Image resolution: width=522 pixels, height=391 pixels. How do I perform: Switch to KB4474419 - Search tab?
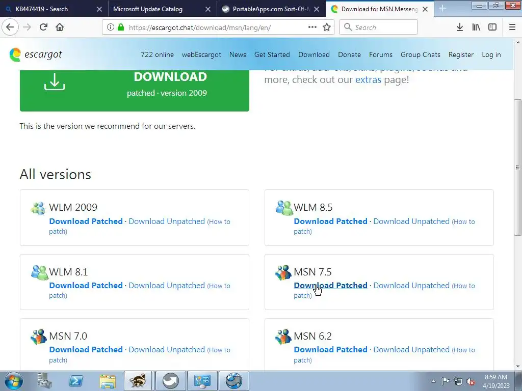54,9
